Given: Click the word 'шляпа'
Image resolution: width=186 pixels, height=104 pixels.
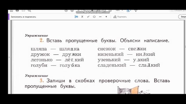Looking at the screenshot, I should click(x=39, y=49).
